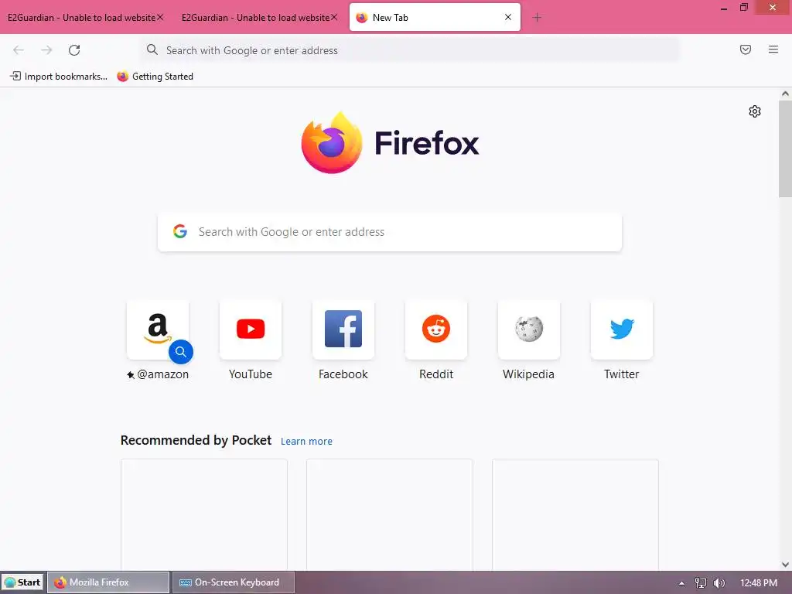Click the taskbar clock 12:48 PM
Screen dimensions: 792x594
coord(760,583)
